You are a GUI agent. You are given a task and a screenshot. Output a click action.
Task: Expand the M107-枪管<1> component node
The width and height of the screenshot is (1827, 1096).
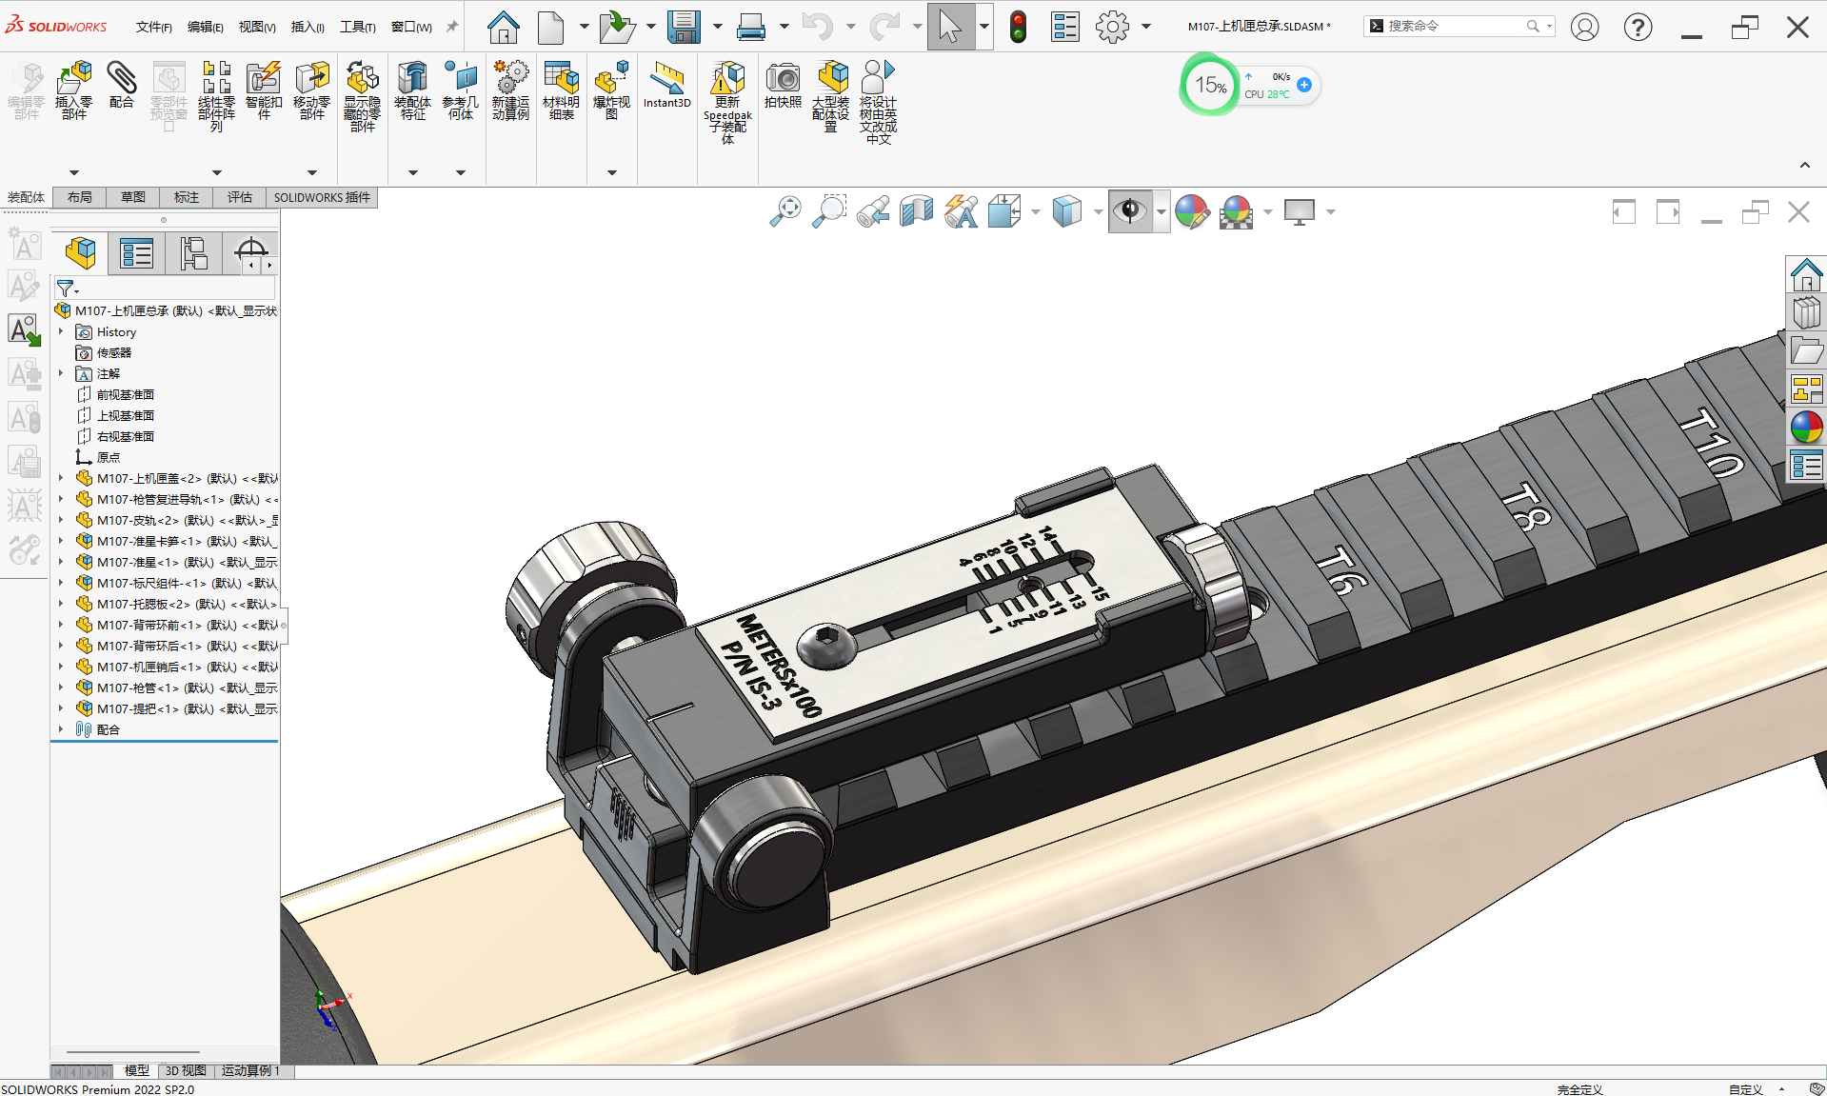[x=61, y=687]
